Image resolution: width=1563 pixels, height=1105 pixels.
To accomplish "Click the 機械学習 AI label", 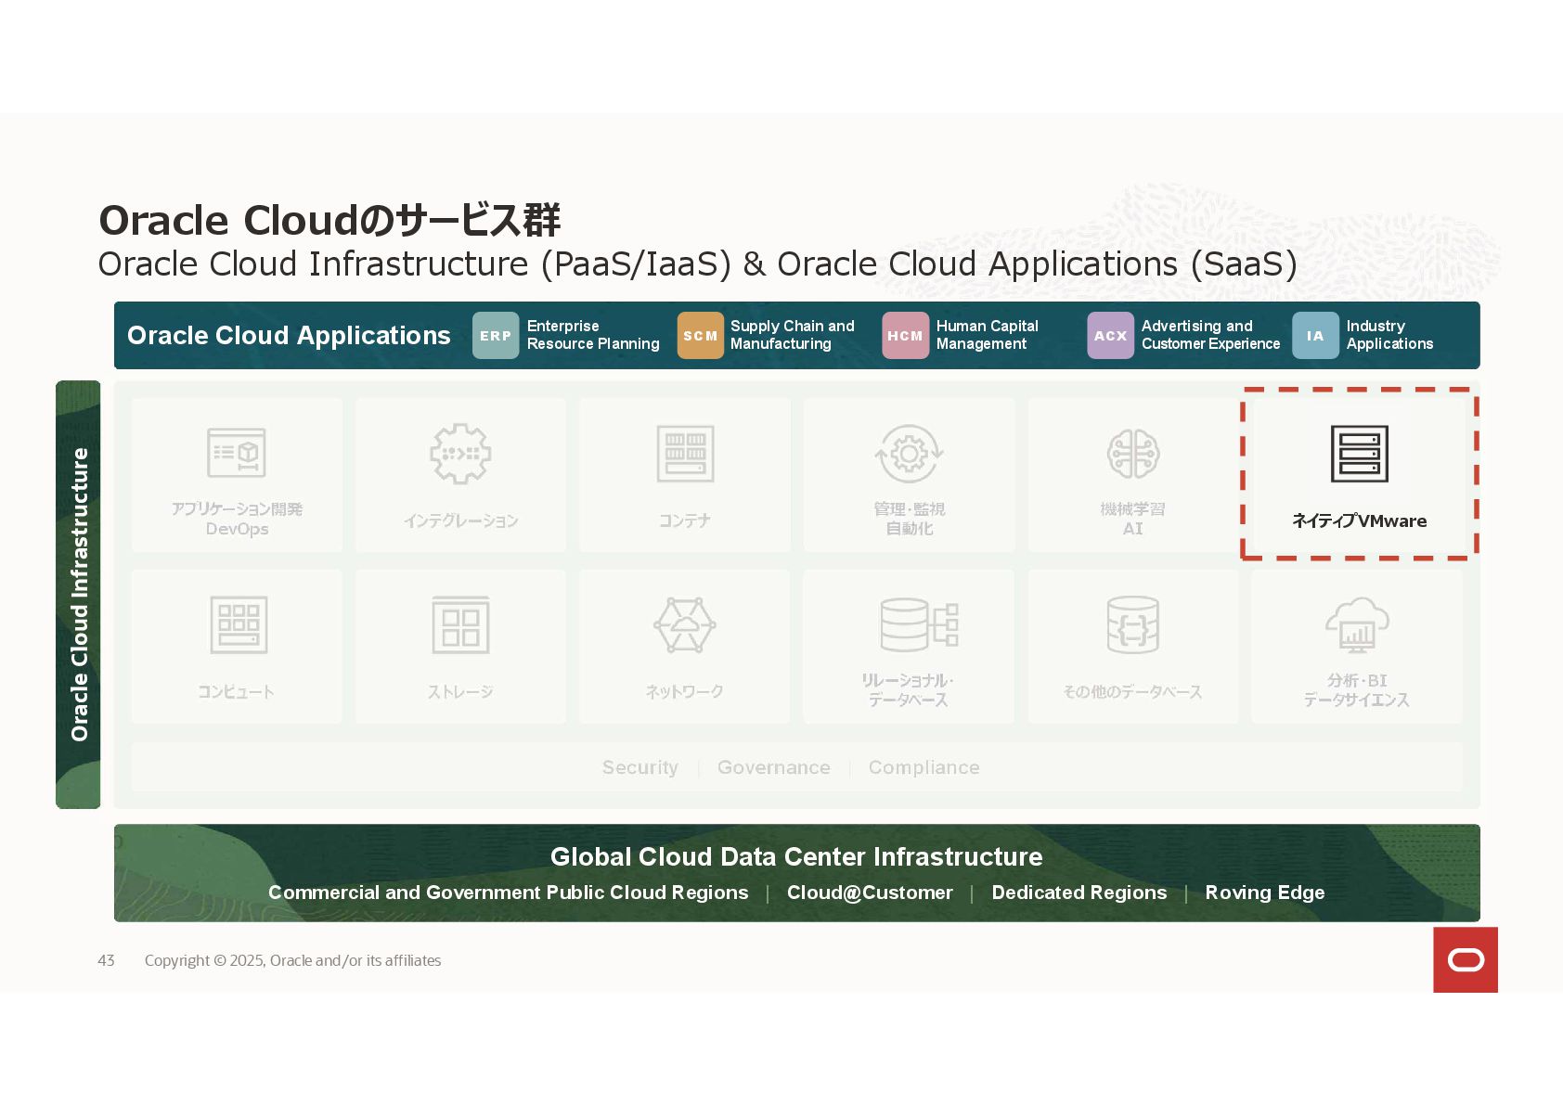I will (x=1133, y=519).
